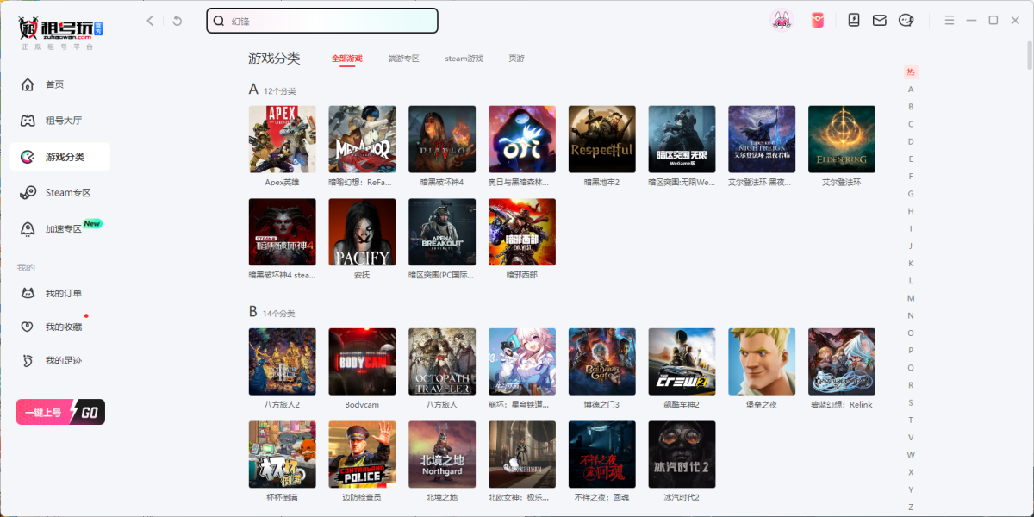Click the lightning book guide icon
The image size is (1034, 517).
854,21
